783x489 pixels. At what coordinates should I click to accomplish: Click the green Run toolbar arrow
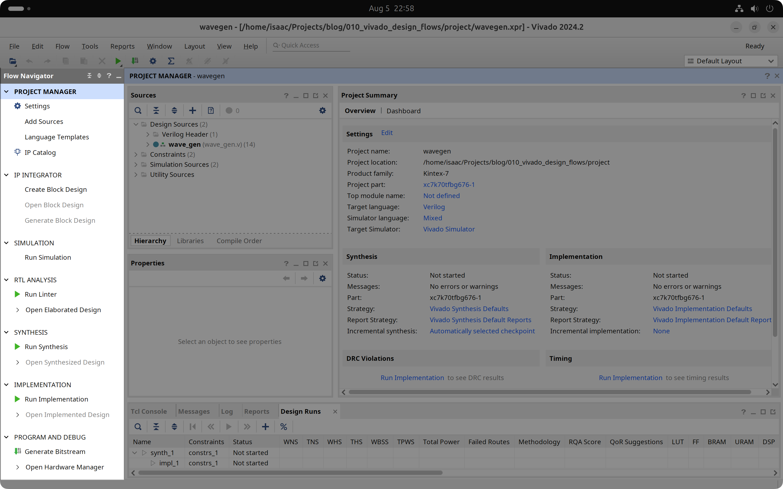pos(118,61)
